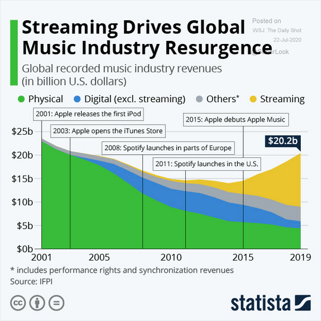
Task: Click the 2015 Apple Music annotation
Action: click(x=236, y=119)
